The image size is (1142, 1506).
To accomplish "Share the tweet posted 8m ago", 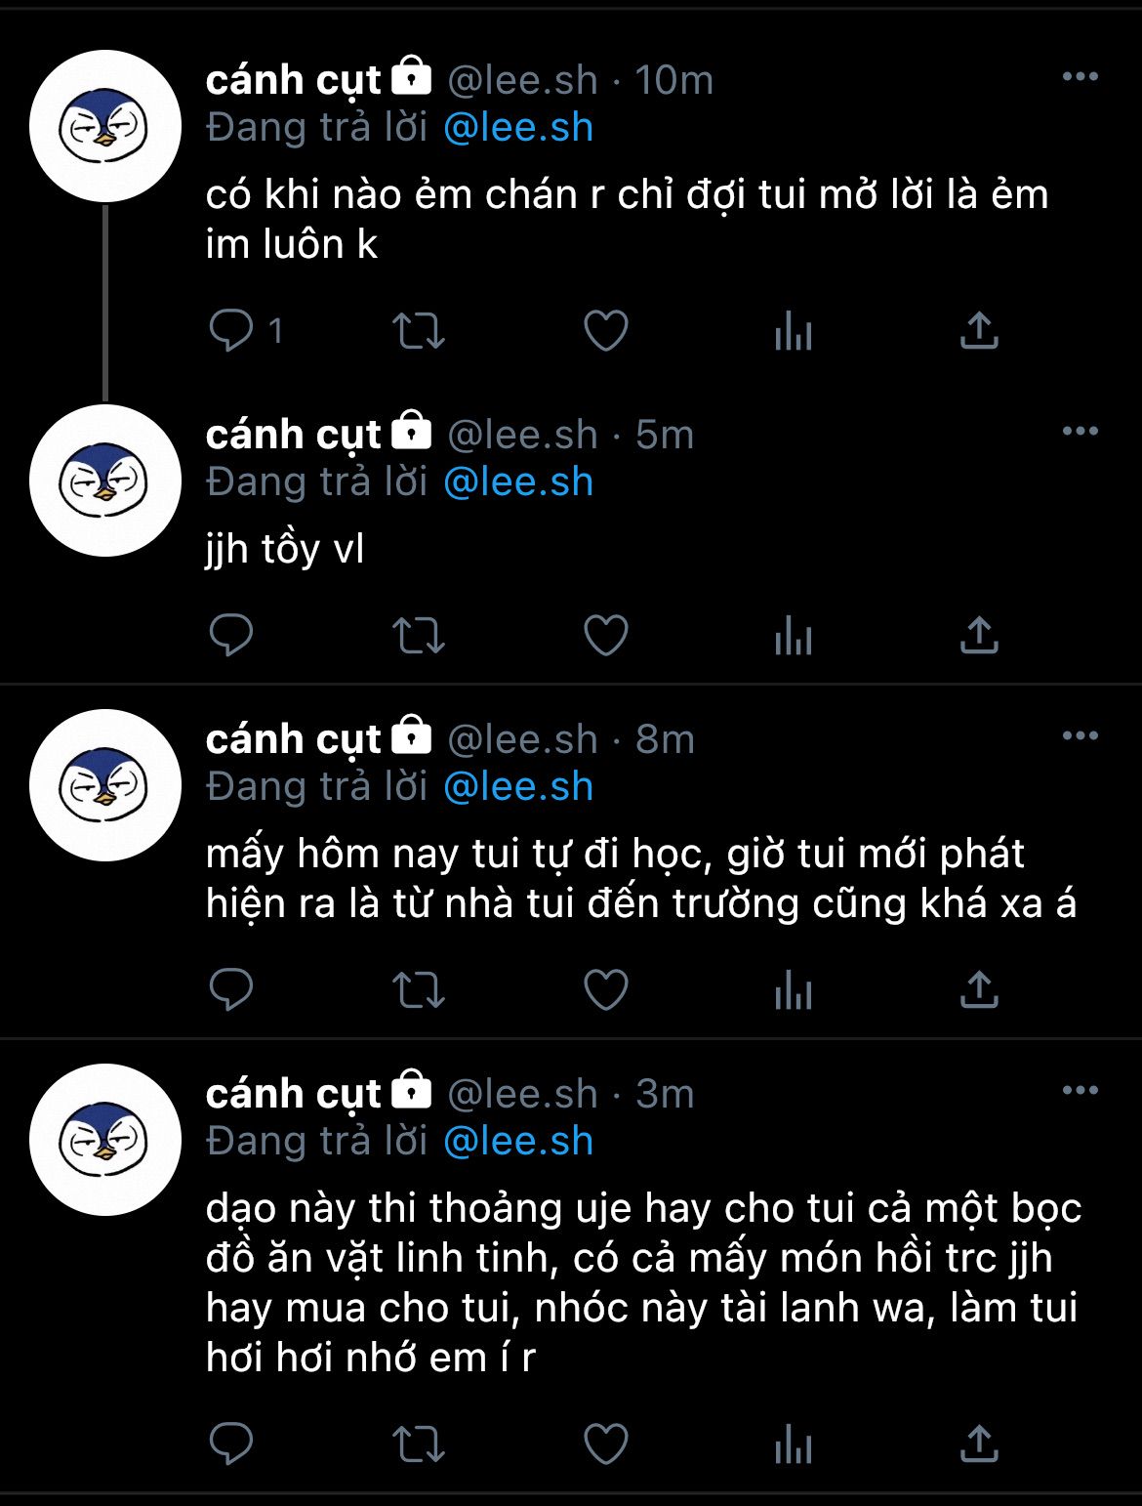I will pyautogui.click(x=979, y=989).
